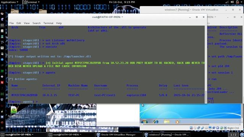
Task: Click the Windows 7 Start orb in the VM
Action: [x=144, y=121]
